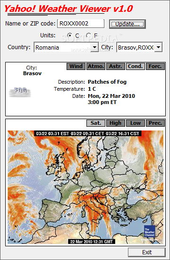Click the Europe satellite map image
This screenshot has width=170, height=260.
(85, 187)
